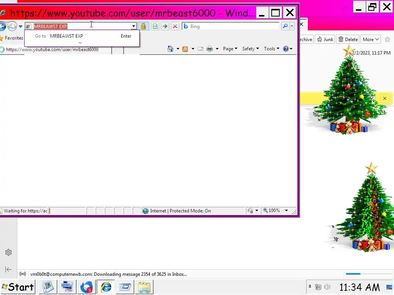This screenshot has width=394, height=295.
Task: Open the Favorites button
Action: pyautogui.click(x=12, y=38)
